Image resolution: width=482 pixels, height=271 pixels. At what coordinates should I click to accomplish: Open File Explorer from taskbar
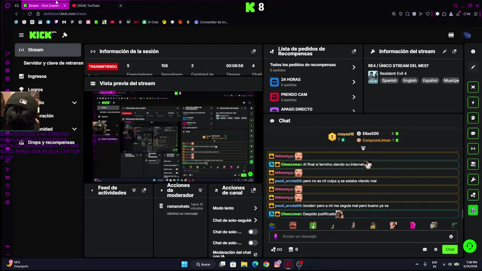[x=244, y=264]
